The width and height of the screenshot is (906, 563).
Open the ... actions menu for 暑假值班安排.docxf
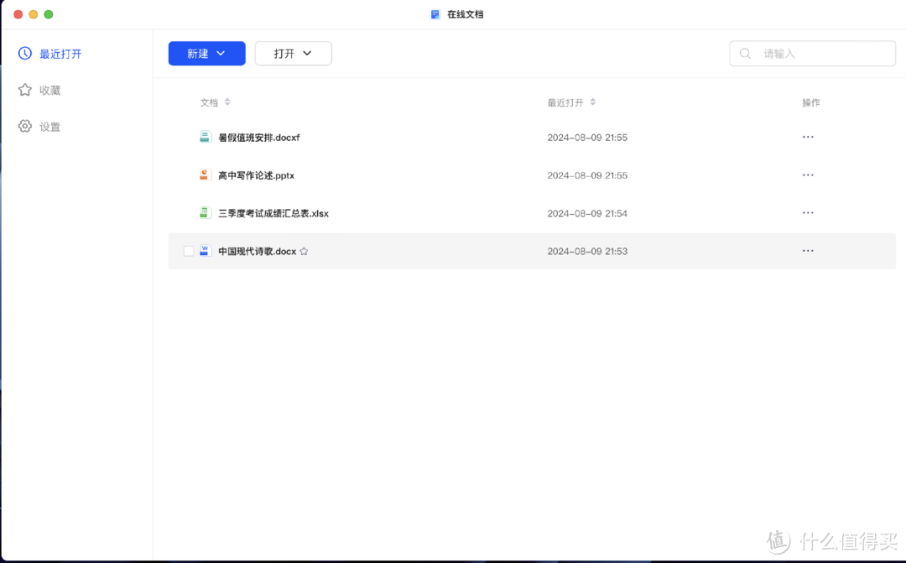tap(808, 137)
